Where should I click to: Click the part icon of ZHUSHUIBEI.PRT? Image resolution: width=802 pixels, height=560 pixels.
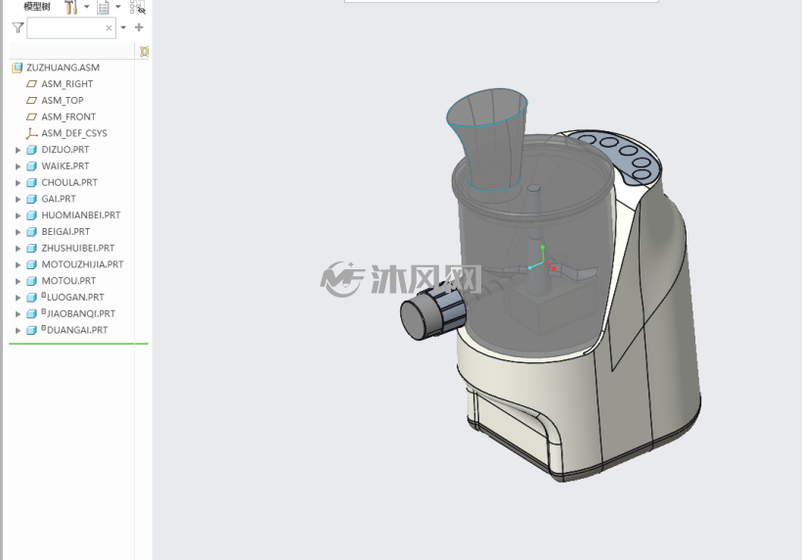coord(31,249)
